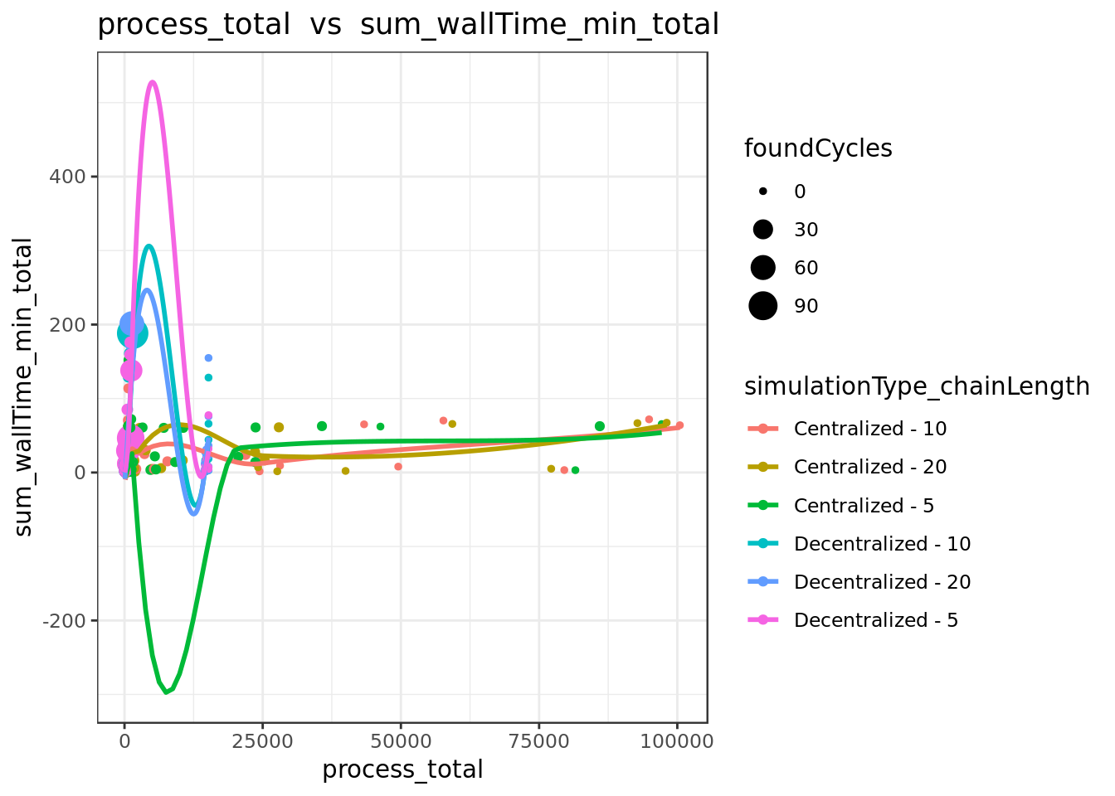Select the foundCycles size 30 legend dot
Image resolution: width=1115 pixels, height=796 pixels.
coord(763,230)
